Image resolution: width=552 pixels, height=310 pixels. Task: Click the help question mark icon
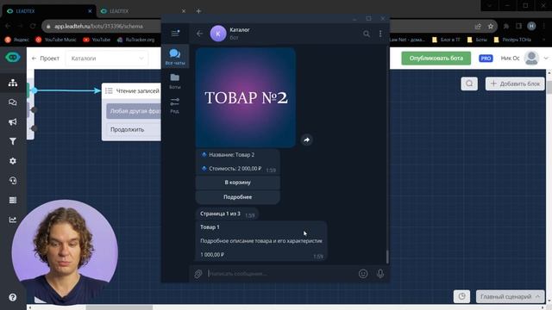[13, 297]
